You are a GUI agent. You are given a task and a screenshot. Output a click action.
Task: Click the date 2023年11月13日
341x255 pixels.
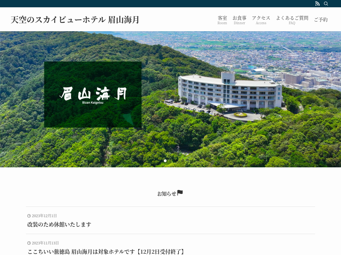pyautogui.click(x=45, y=243)
